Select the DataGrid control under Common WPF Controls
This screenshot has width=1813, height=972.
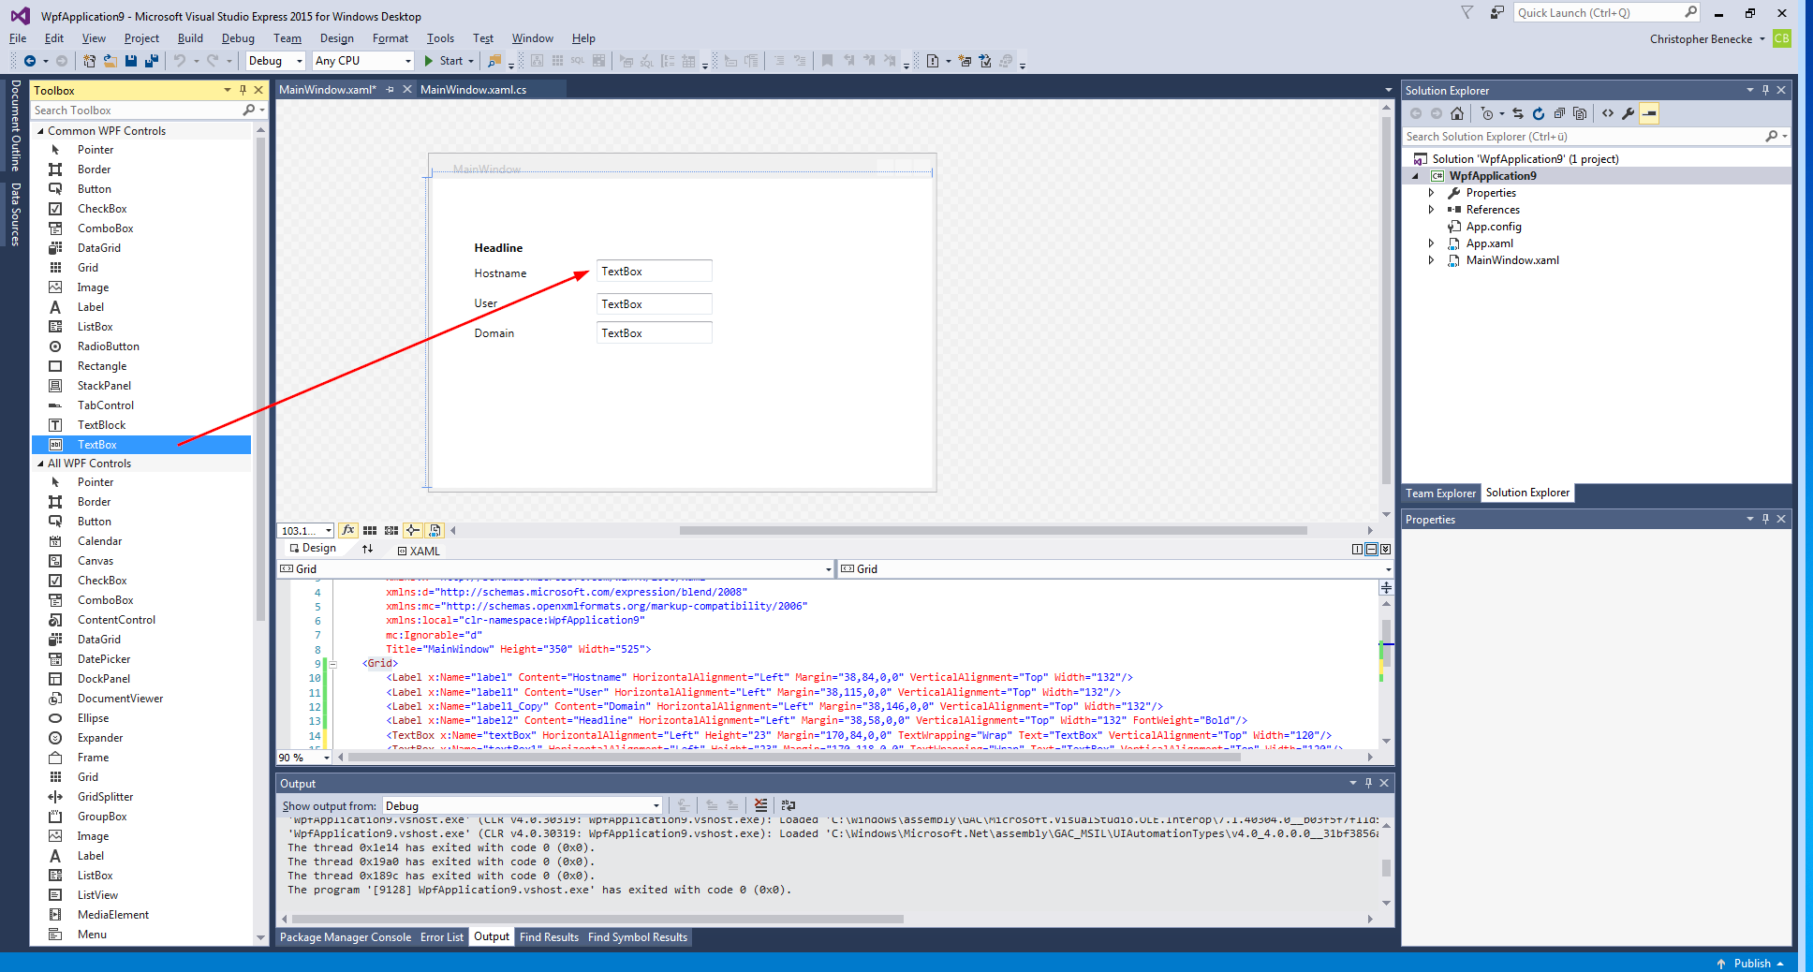98,247
